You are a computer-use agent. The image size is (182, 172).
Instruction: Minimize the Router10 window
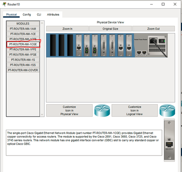point(152,4)
